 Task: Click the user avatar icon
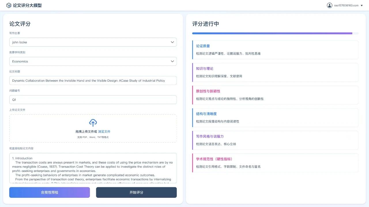tap(330, 5)
